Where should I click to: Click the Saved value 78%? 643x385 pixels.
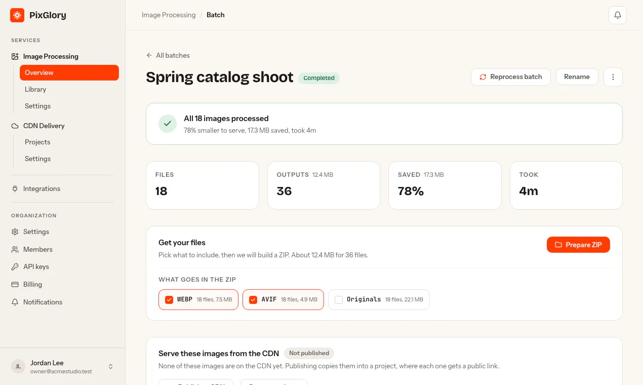[x=411, y=191]
